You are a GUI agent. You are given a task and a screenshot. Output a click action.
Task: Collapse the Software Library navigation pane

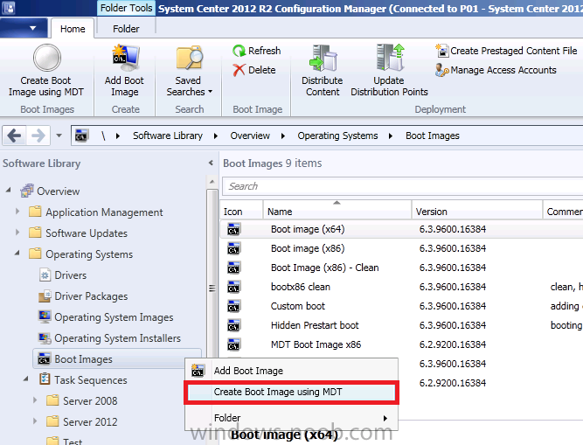click(211, 163)
